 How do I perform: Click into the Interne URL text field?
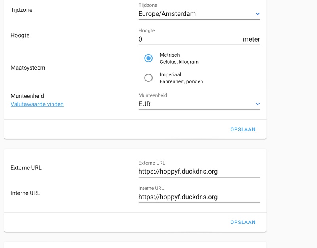tap(199, 197)
